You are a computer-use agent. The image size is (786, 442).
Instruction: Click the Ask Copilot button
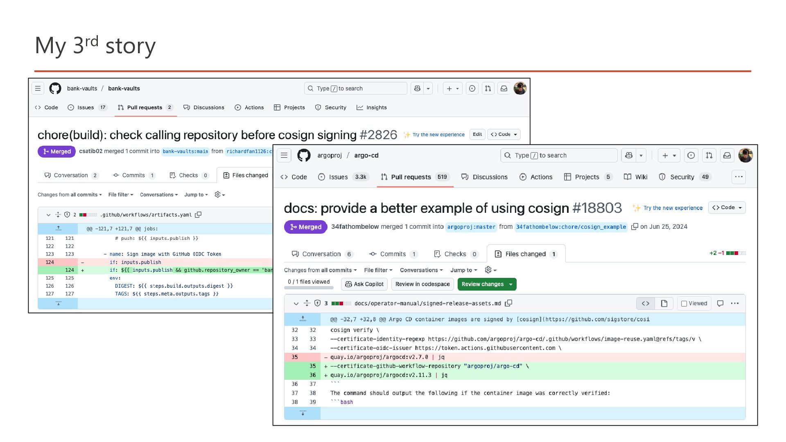tap(364, 284)
